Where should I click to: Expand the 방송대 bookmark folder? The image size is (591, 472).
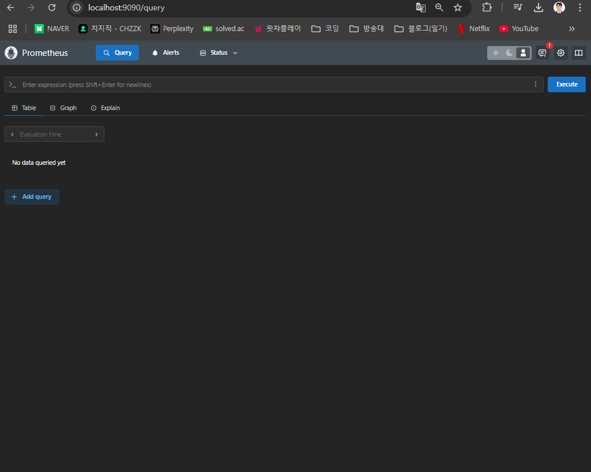click(x=367, y=29)
